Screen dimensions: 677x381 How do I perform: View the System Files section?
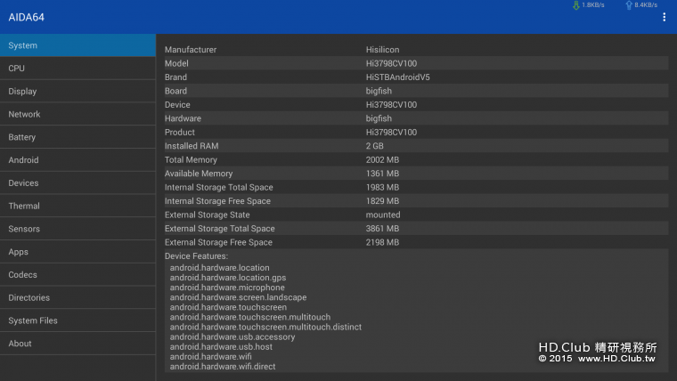(77, 320)
